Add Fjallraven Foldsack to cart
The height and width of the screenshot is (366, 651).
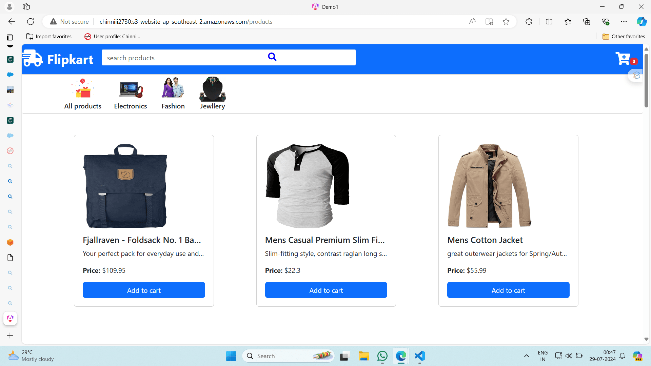point(144,290)
